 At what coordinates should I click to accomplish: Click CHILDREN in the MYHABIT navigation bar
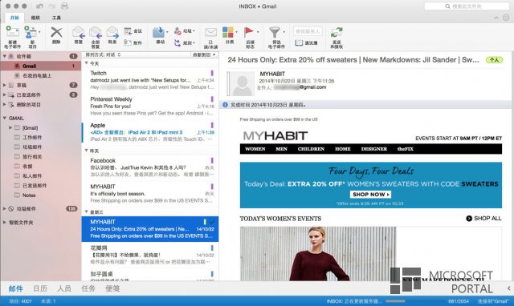click(x=311, y=149)
